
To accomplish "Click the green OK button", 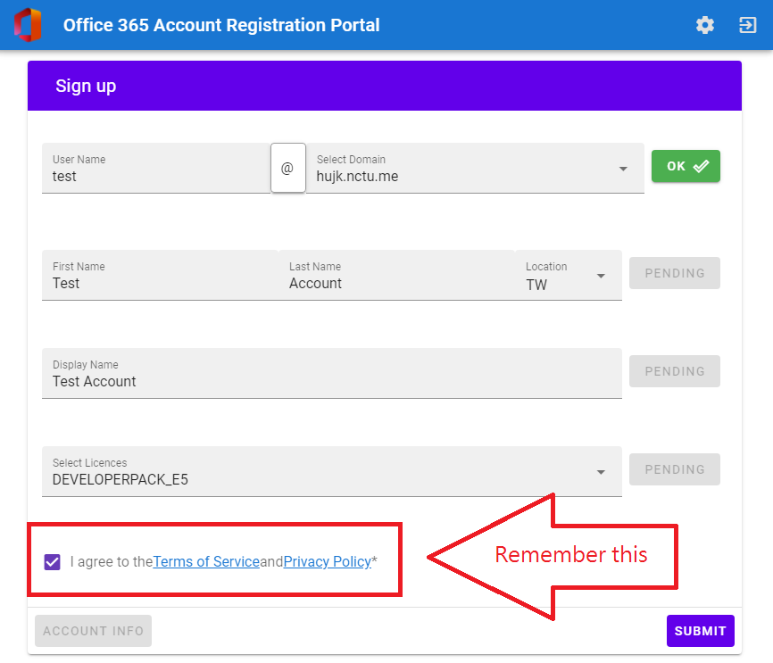I will point(686,166).
